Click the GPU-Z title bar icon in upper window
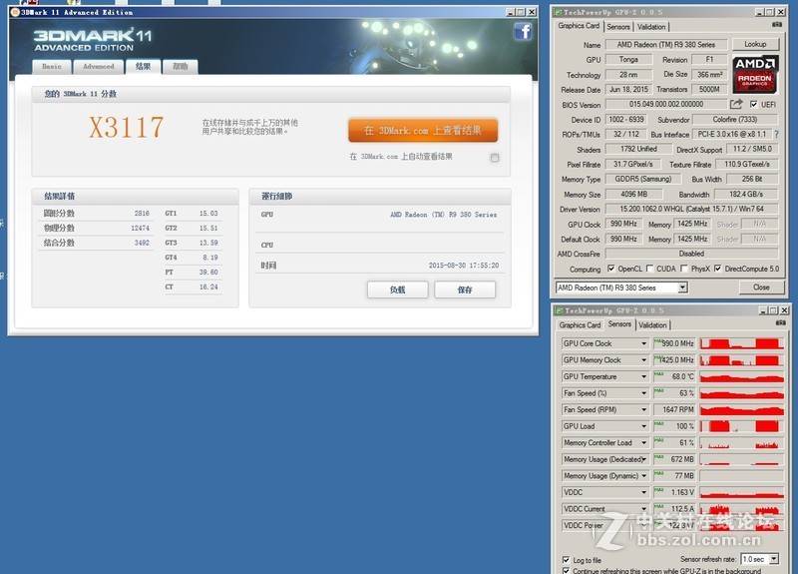The image size is (798, 574). (x=559, y=12)
